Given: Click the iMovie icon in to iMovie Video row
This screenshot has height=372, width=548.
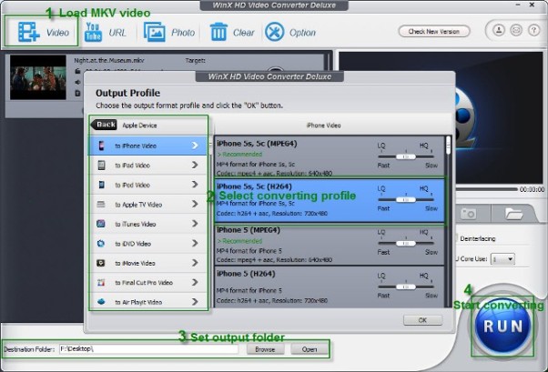Looking at the screenshot, I should coord(101,263).
